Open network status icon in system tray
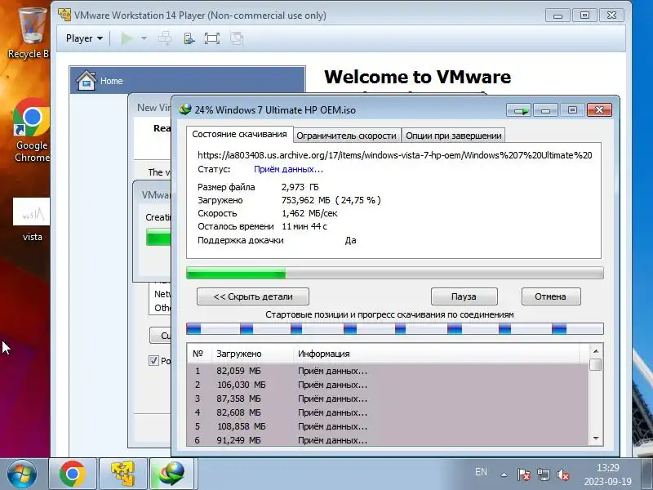Screen dimensions: 653x490 point(543,474)
